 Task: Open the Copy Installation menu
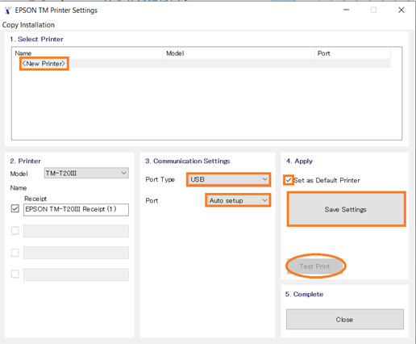coord(28,25)
